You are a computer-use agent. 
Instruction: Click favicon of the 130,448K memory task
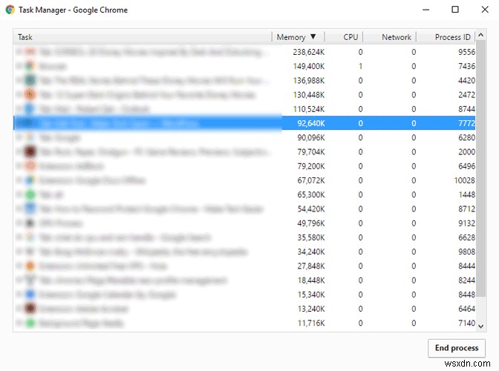30,95
